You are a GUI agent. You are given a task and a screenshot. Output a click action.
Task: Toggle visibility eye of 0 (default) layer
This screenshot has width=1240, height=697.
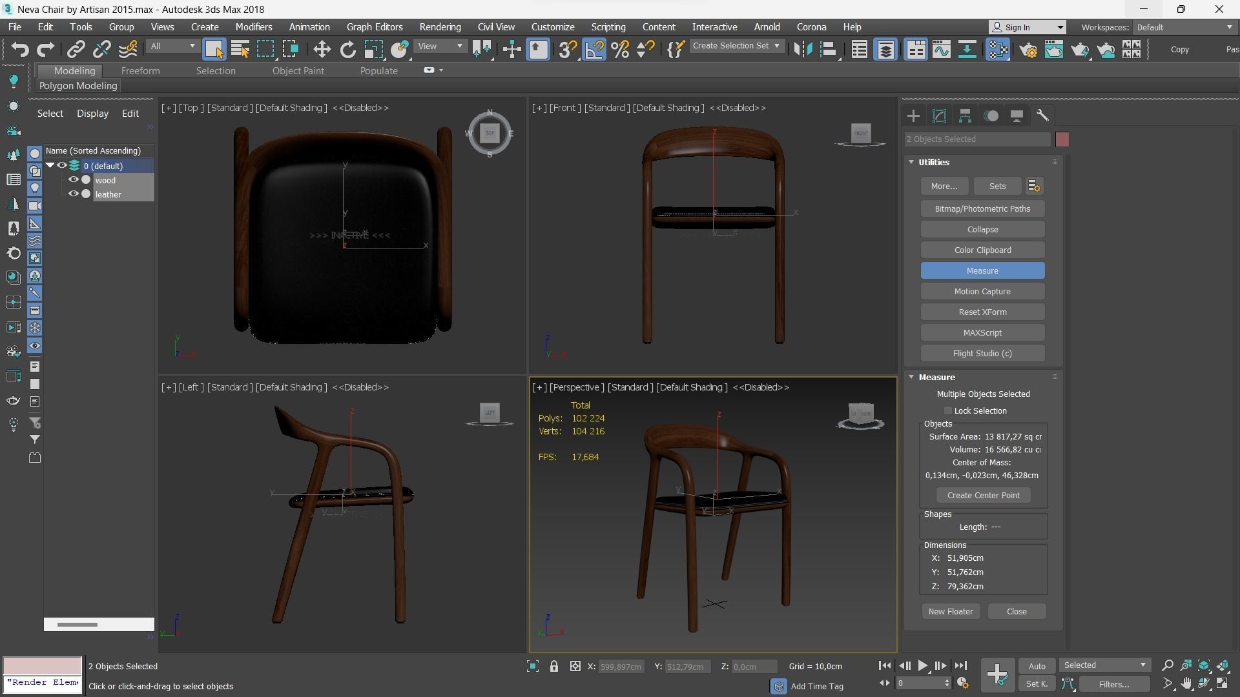coord(62,165)
